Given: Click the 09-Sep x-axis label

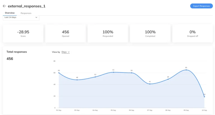Looking at the screenshot, I should click(186, 110).
